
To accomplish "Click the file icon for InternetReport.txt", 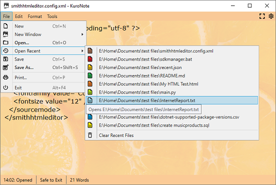I will [x=90, y=100].
